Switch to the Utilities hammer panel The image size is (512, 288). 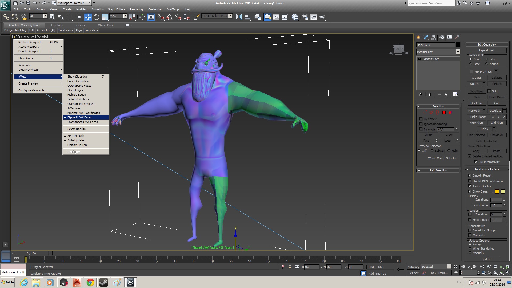(x=457, y=37)
